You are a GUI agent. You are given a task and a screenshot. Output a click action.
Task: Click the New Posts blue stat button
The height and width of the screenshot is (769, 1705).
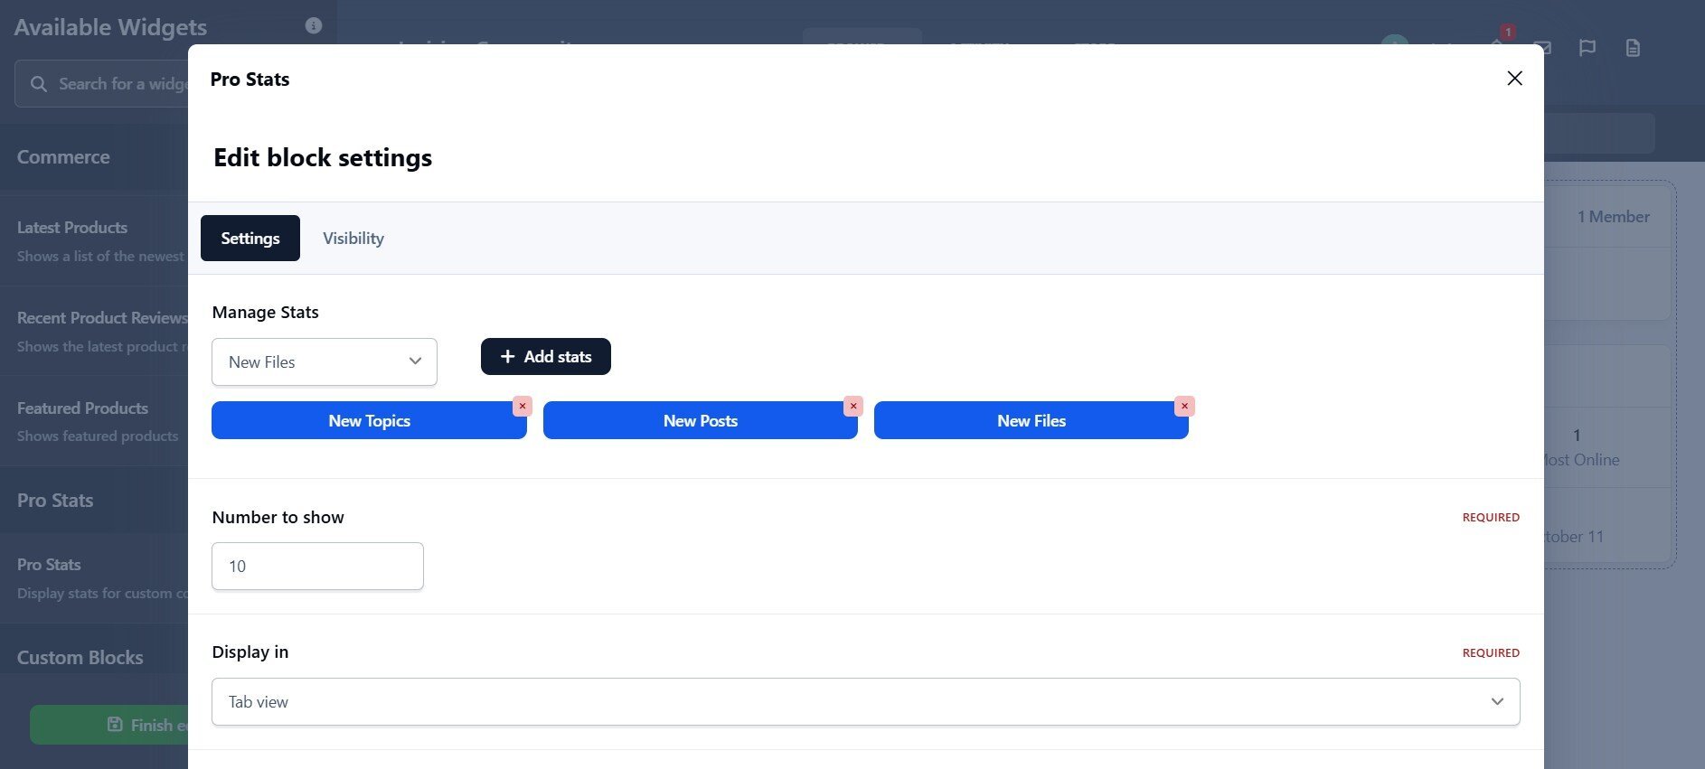pyautogui.click(x=700, y=421)
